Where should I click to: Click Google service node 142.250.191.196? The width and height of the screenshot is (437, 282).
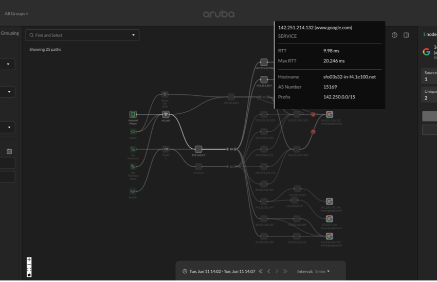(329, 202)
